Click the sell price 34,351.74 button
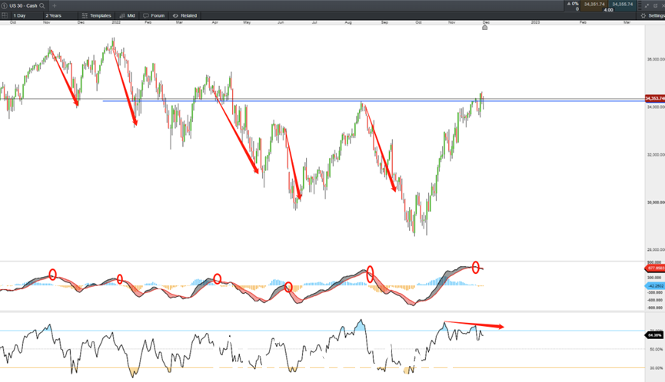This screenshot has height=382, width=665. (594, 5)
